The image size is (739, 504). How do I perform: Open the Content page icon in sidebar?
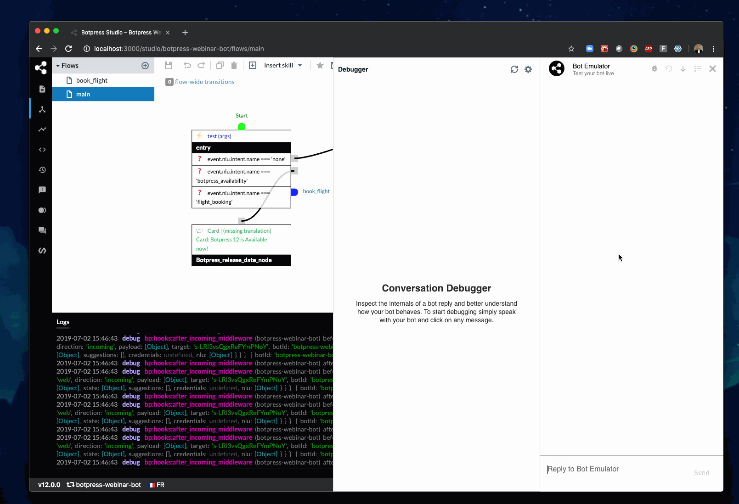pos(42,89)
